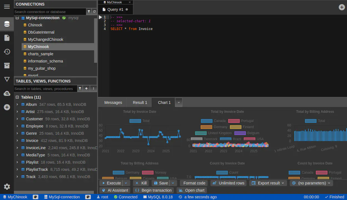Click the add table plus icon
Viewport: 347px width, 200px height.
[86, 89]
